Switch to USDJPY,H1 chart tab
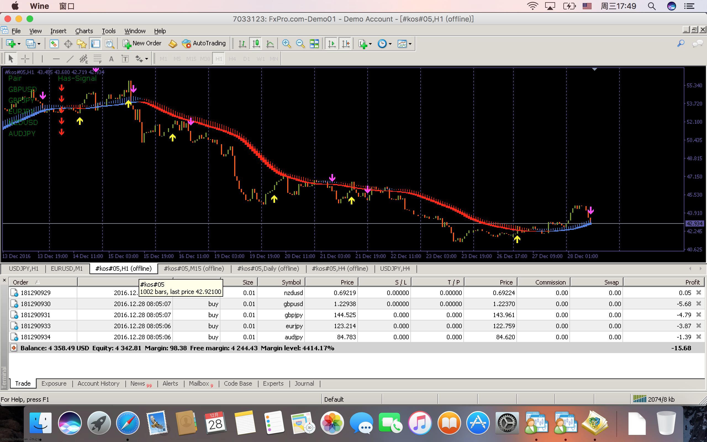Viewport: 707px width, 442px height. coord(24,268)
